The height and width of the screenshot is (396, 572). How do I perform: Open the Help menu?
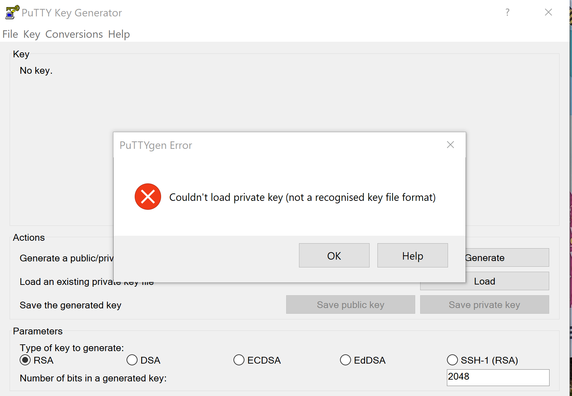click(x=119, y=34)
